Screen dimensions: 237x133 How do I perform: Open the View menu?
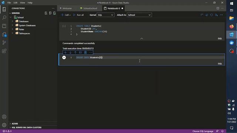point(23,3)
